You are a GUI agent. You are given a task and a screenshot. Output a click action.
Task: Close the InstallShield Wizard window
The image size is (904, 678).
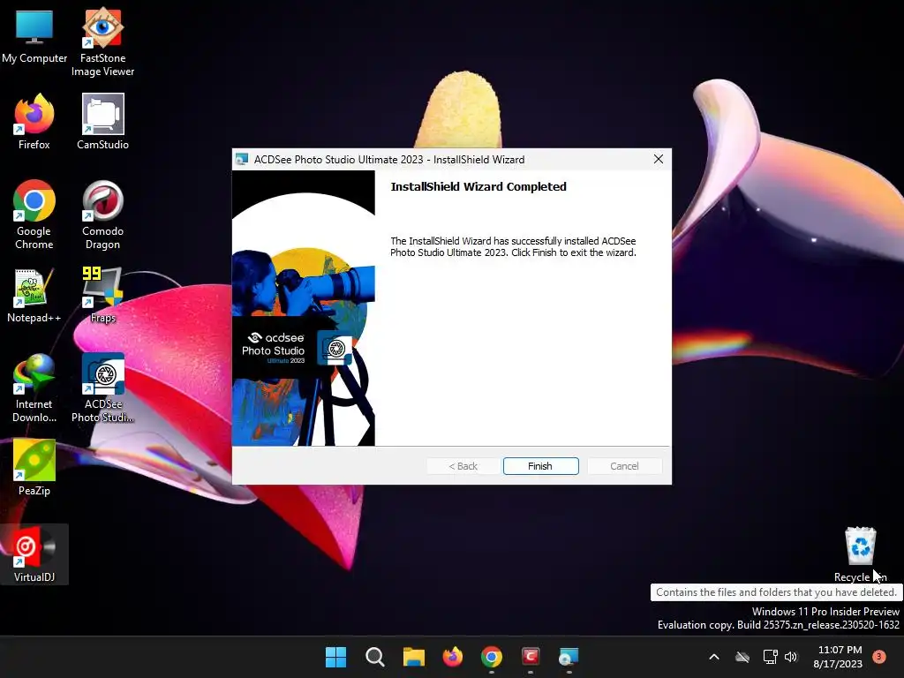tap(659, 159)
